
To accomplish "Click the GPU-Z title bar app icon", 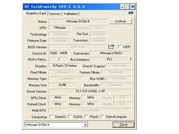I will tap(26, 6).
